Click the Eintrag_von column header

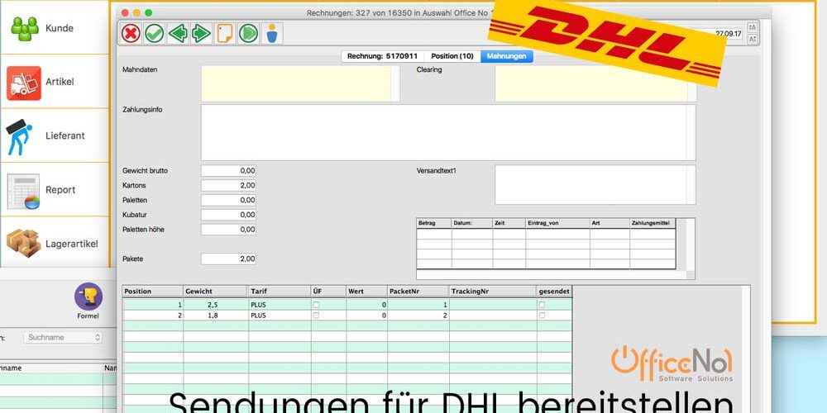pos(557,223)
